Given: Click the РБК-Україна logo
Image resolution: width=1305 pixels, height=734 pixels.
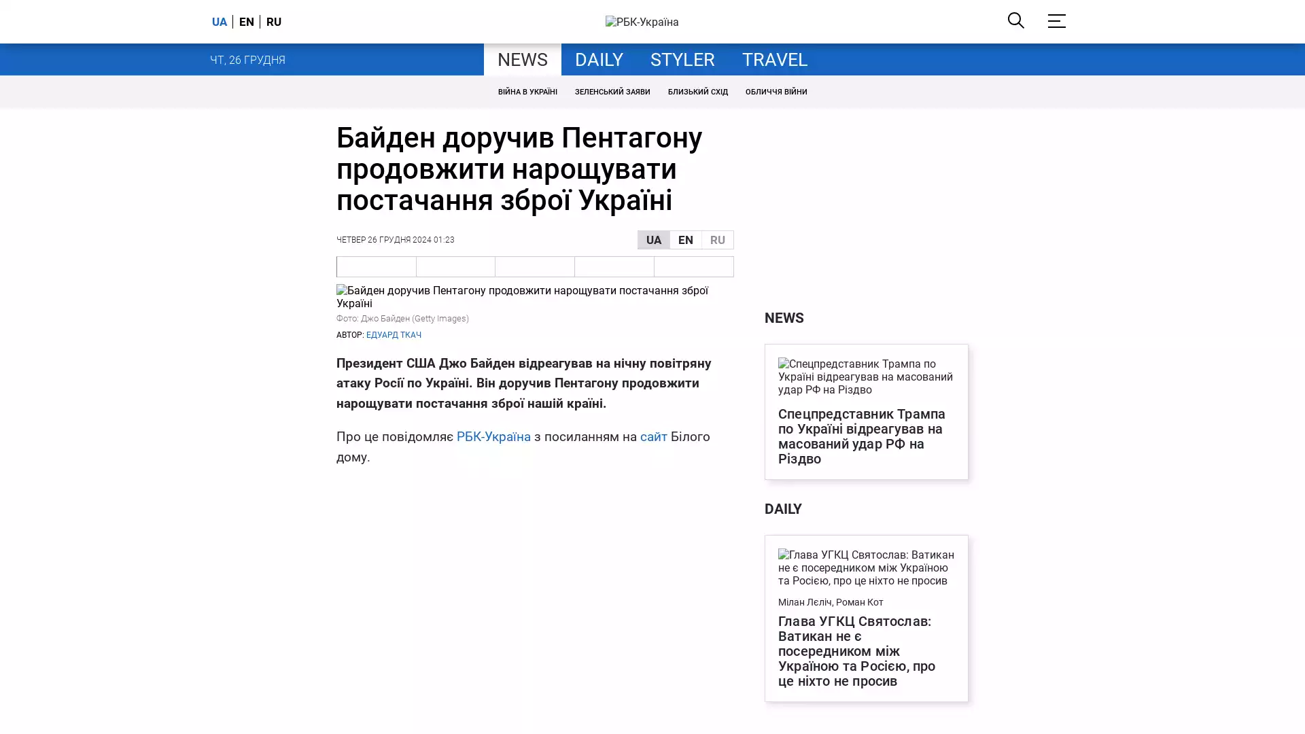Looking at the screenshot, I should 642,22.
